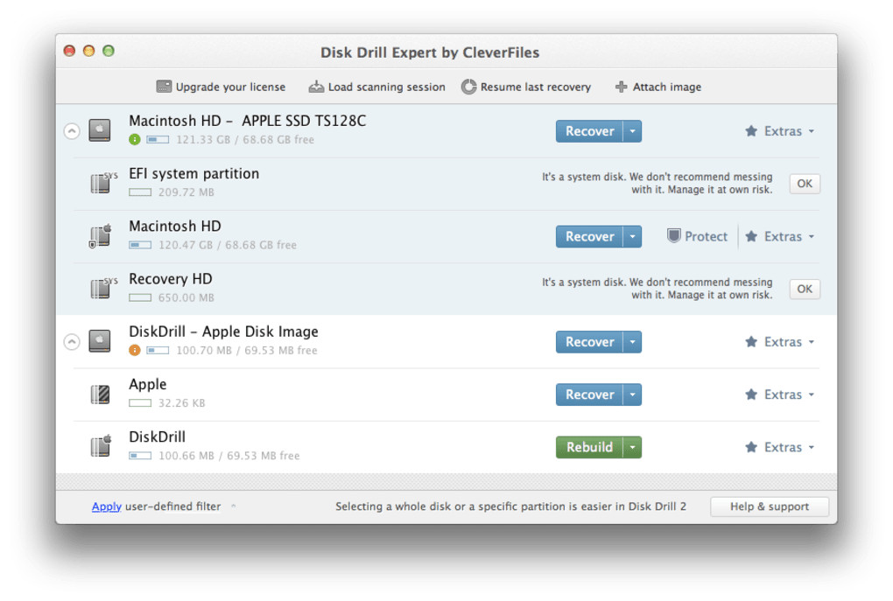The width and height of the screenshot is (893, 601).
Task: Click the Apple partition striped icon
Action: coord(100,394)
